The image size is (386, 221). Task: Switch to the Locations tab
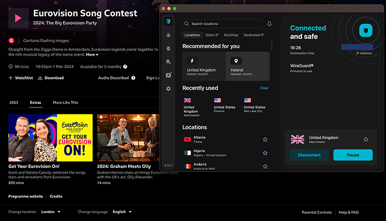tap(192, 35)
